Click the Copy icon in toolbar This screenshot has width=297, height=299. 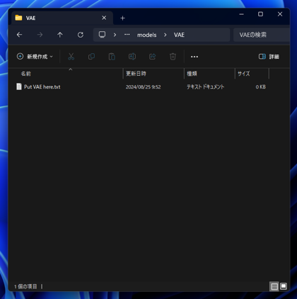coord(91,57)
